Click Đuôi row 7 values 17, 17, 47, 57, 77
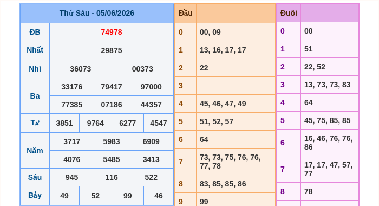 point(329,170)
